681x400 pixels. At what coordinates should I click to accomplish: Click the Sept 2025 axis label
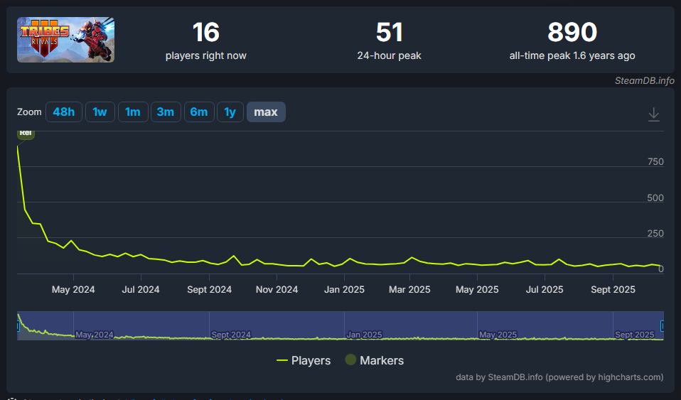pyautogui.click(x=613, y=290)
